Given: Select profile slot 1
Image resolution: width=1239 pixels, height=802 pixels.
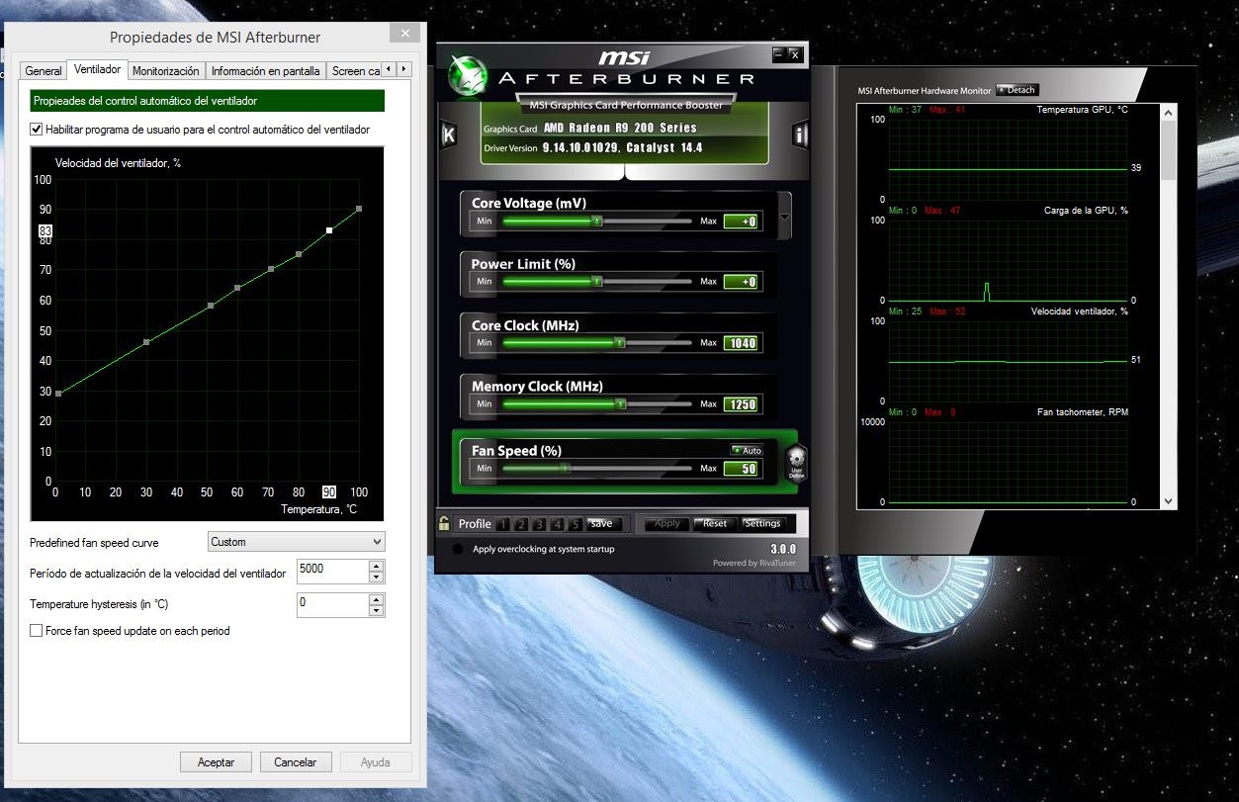Looking at the screenshot, I should pos(502,524).
